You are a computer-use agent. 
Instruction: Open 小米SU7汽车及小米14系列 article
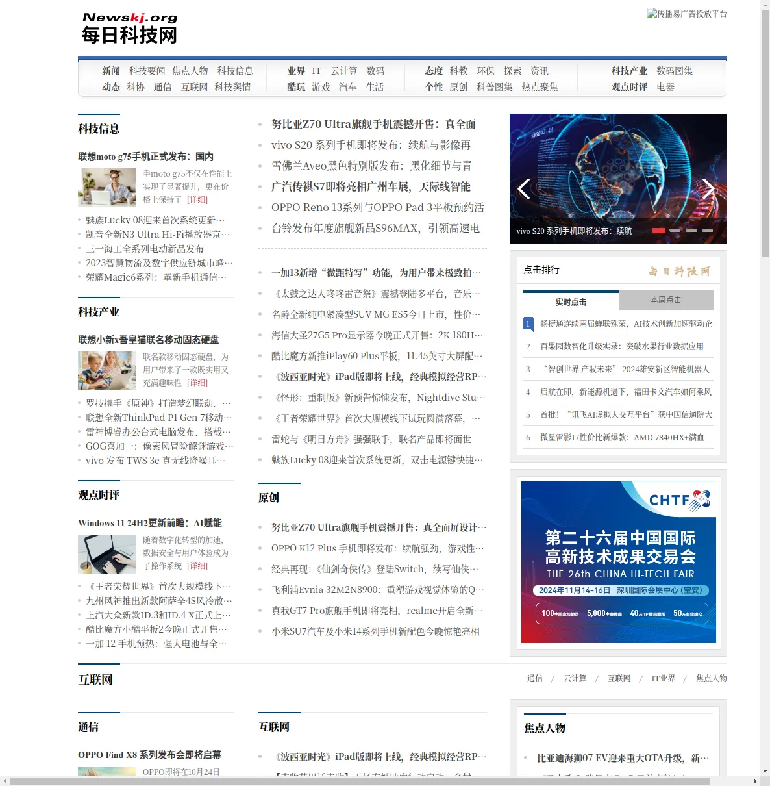tap(375, 631)
